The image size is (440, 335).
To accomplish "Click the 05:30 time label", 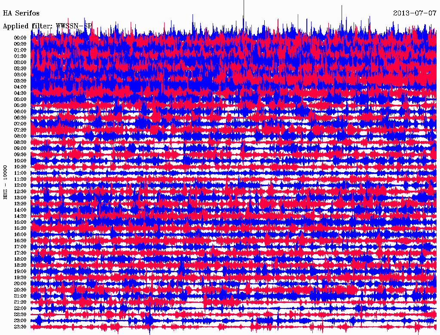I will coord(20,106).
